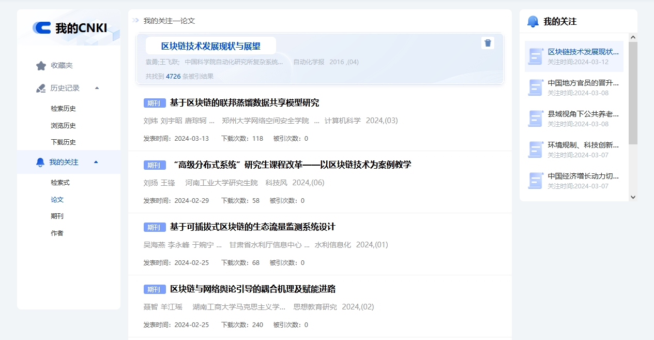Click the bell icon beside 我的关注 in sidebar

tap(40, 162)
